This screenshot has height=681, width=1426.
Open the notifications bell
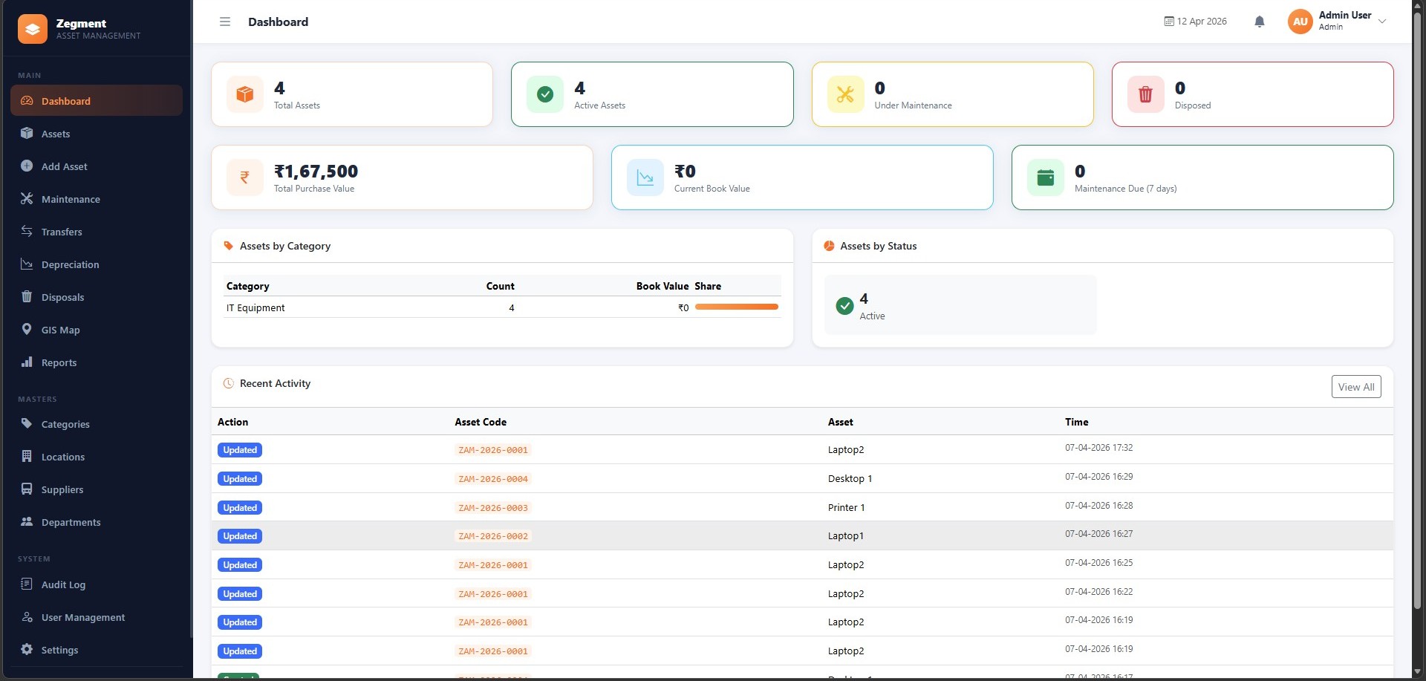1259,22
